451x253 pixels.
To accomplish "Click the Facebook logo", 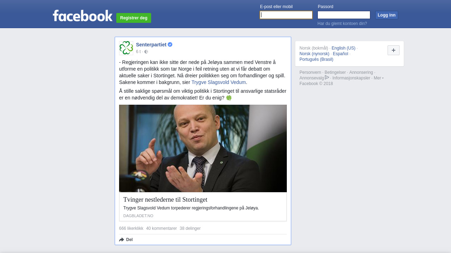I will click(82, 16).
